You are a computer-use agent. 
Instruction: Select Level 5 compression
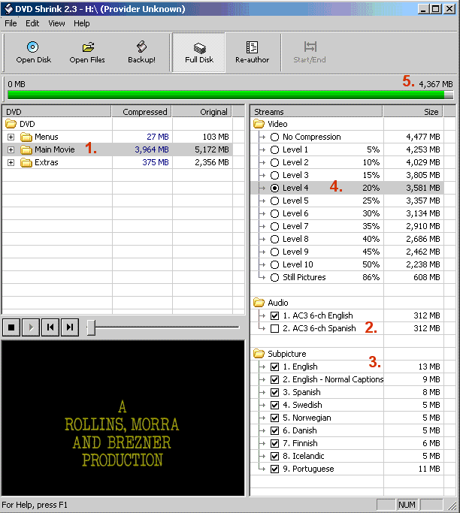pos(274,201)
